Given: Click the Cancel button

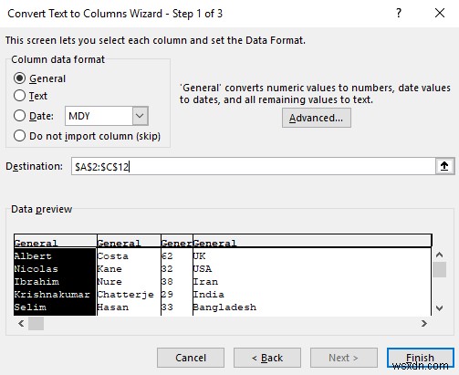Looking at the screenshot, I should 191,358.
